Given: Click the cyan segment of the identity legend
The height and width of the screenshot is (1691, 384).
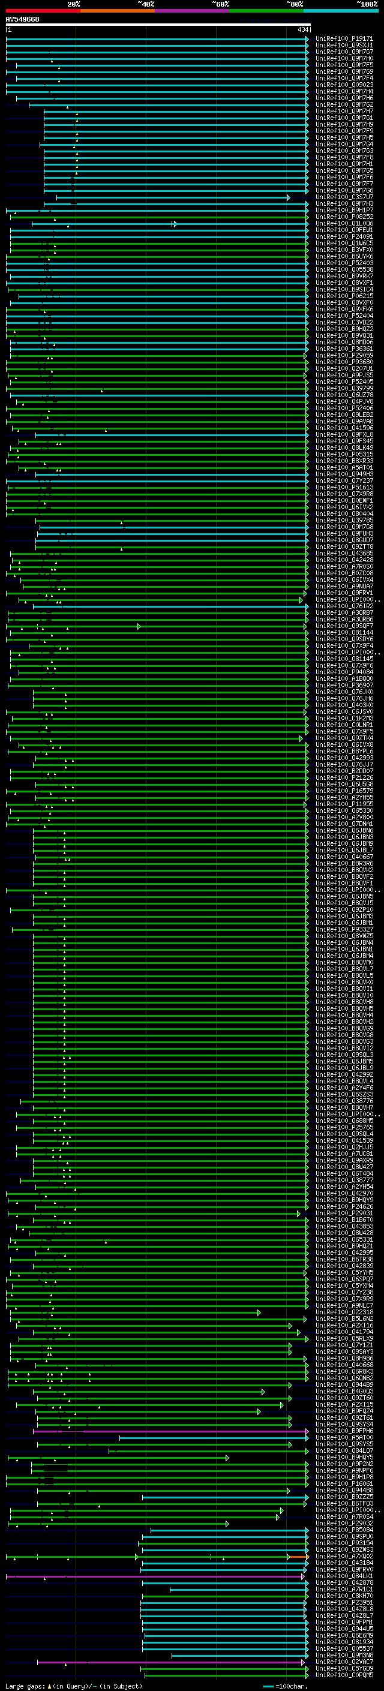Looking at the screenshot, I should [x=341, y=11].
